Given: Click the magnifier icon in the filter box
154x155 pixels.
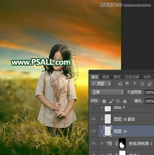Looking at the screenshot, I should click(93, 83).
